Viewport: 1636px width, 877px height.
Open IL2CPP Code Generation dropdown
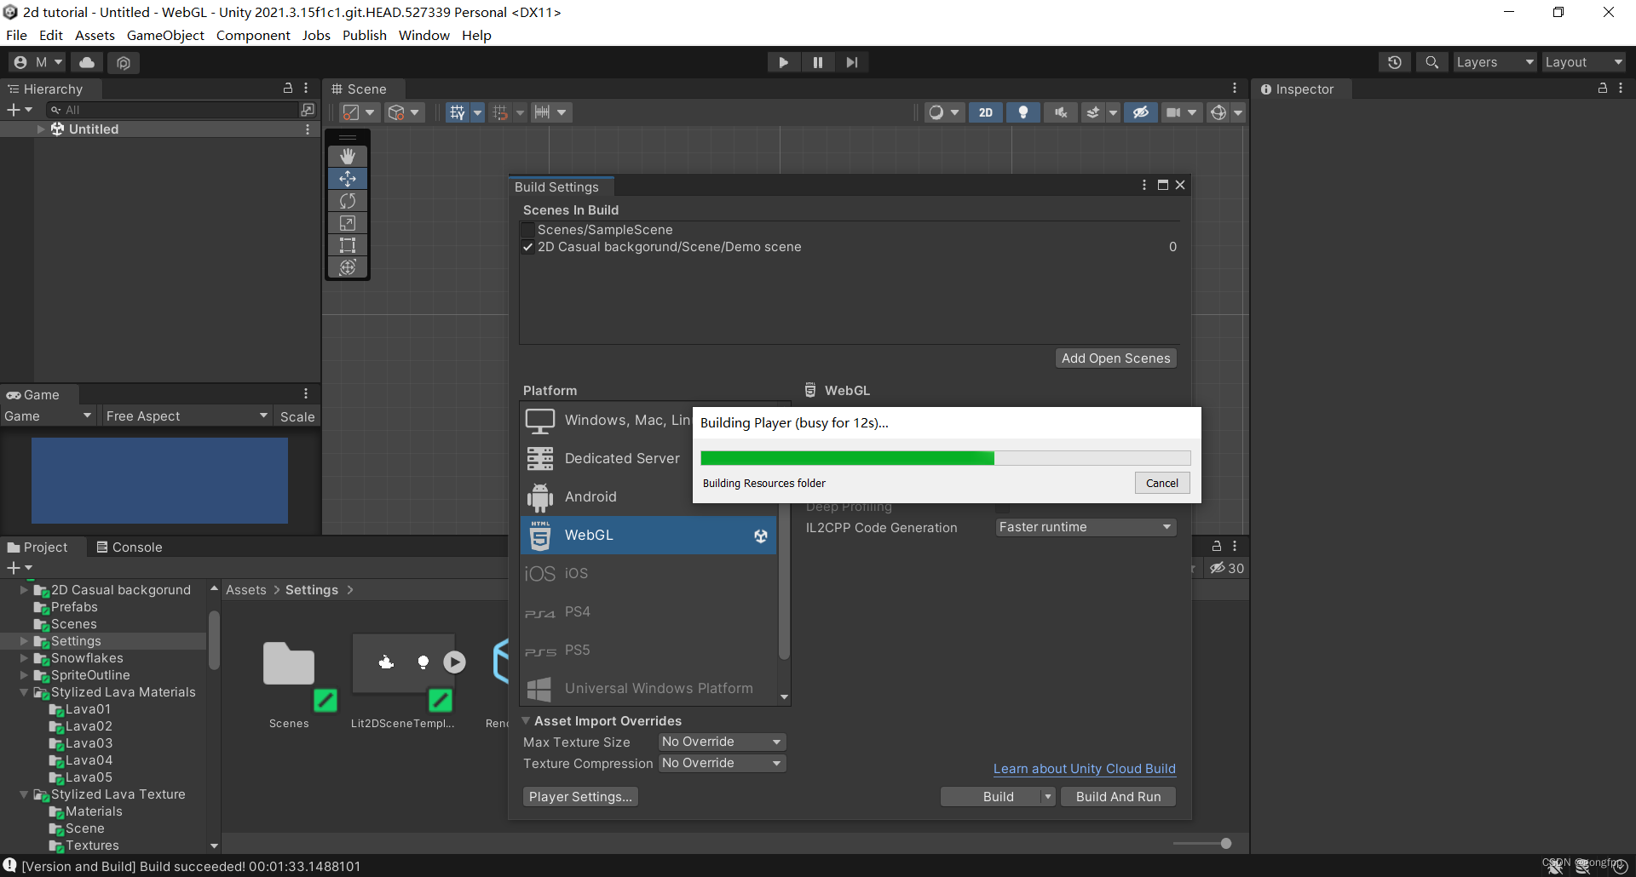coord(1086,528)
